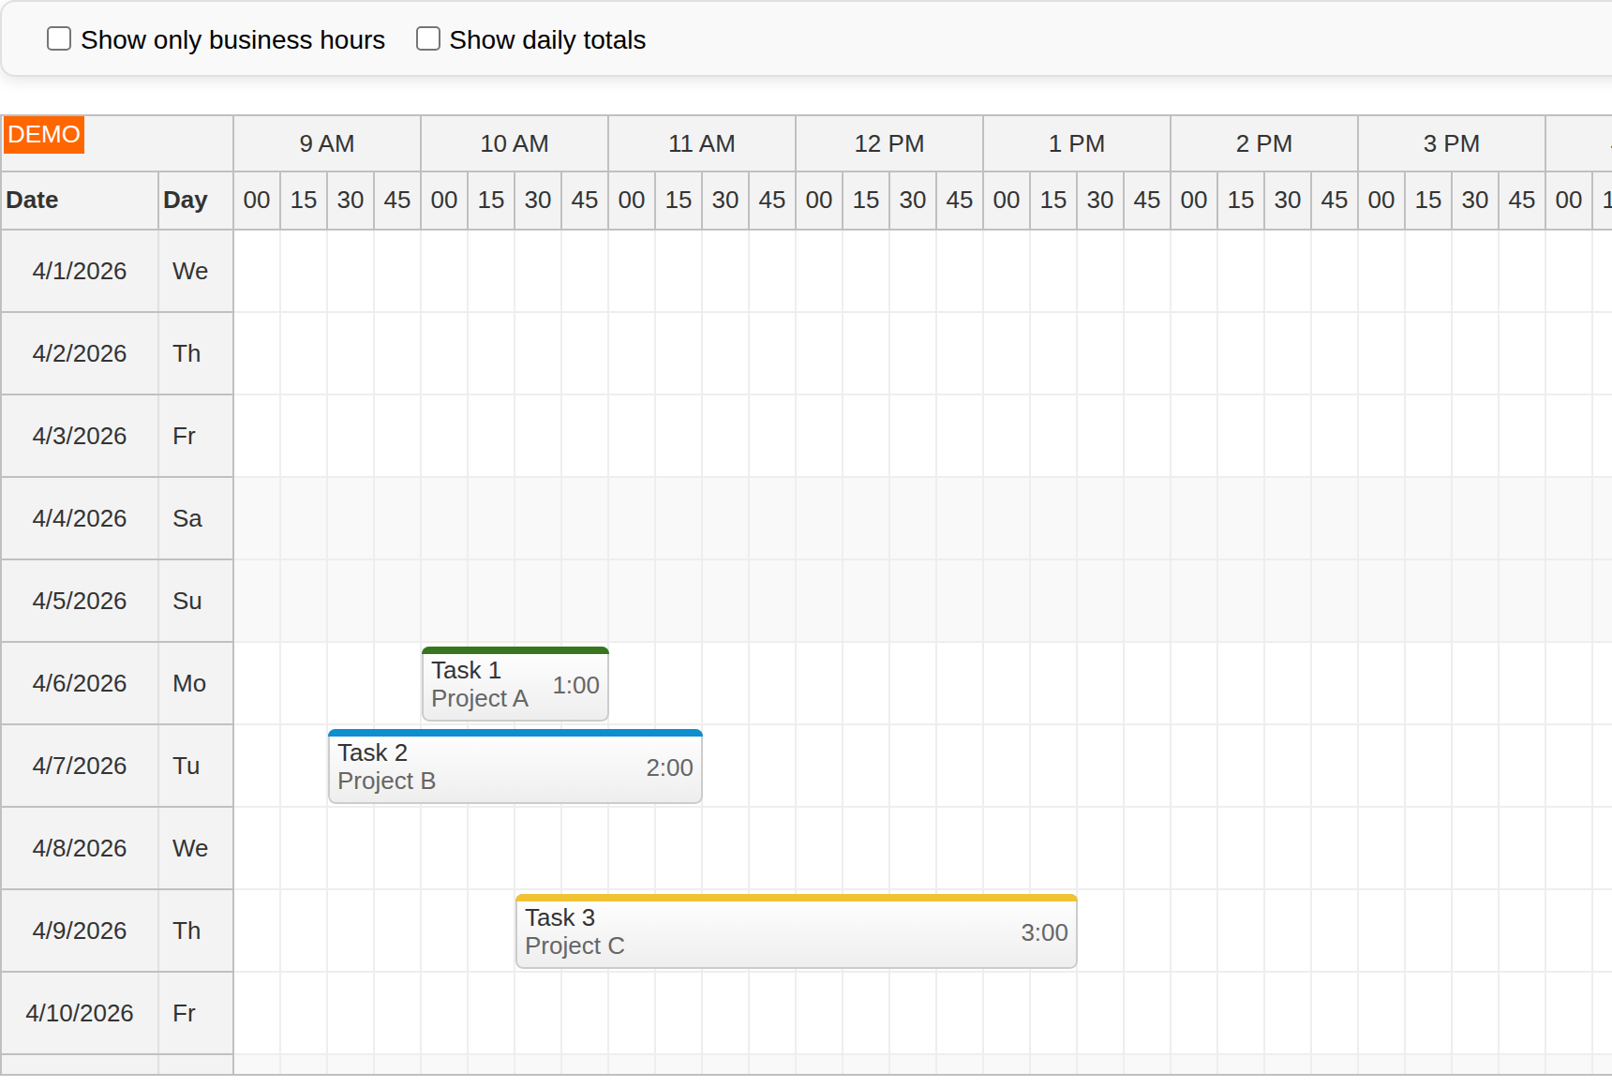Enable the 'Show daily totals' checkbox
1612x1087 pixels.
pyautogui.click(x=428, y=38)
